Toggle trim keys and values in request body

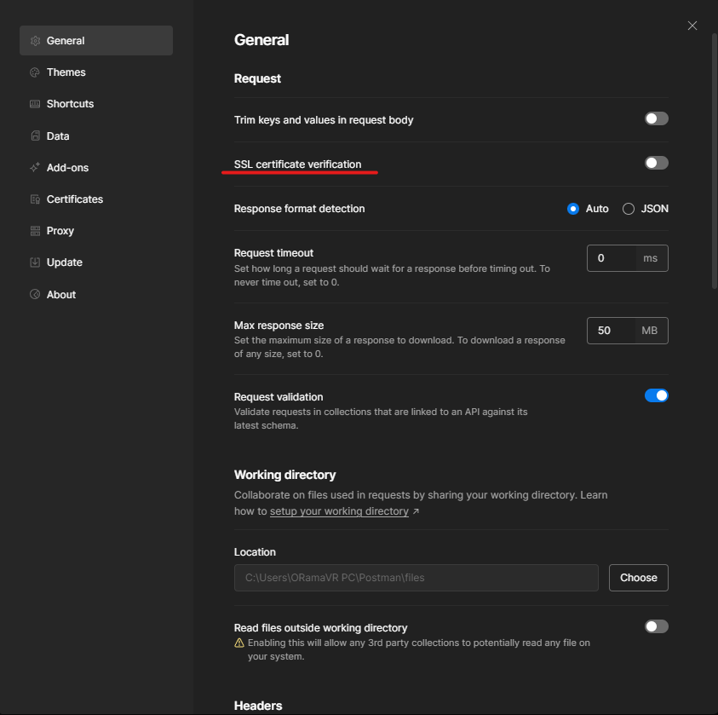coord(656,118)
